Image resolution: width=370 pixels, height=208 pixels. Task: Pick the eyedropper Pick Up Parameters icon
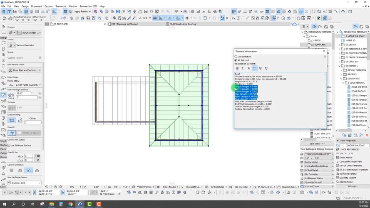click(129, 18)
